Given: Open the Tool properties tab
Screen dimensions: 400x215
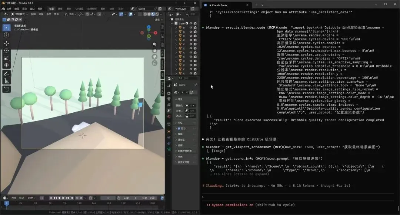Looking at the screenshot, I should [x=169, y=86].
